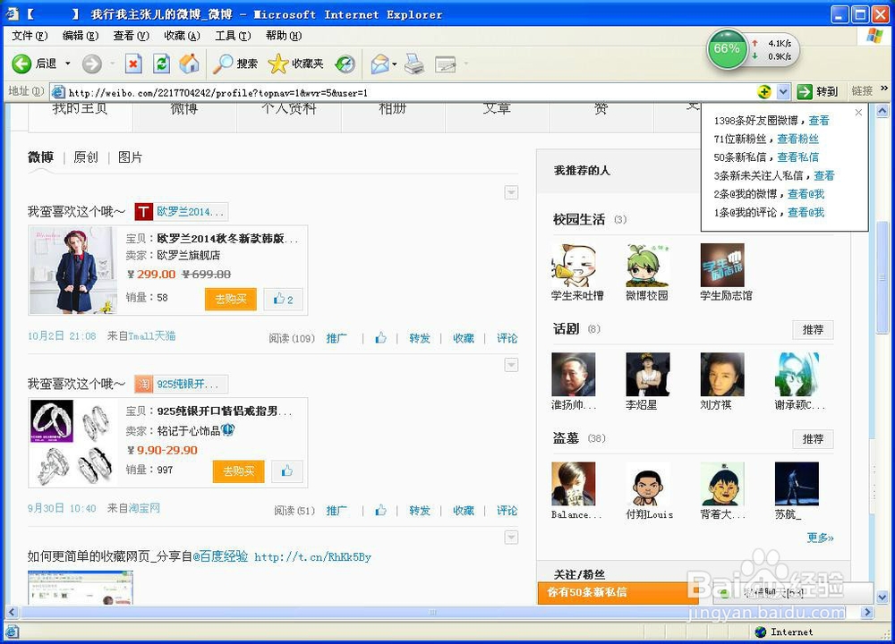Click 去购买 for the 欧罗兰 coat
The image size is (895, 644).
[231, 299]
